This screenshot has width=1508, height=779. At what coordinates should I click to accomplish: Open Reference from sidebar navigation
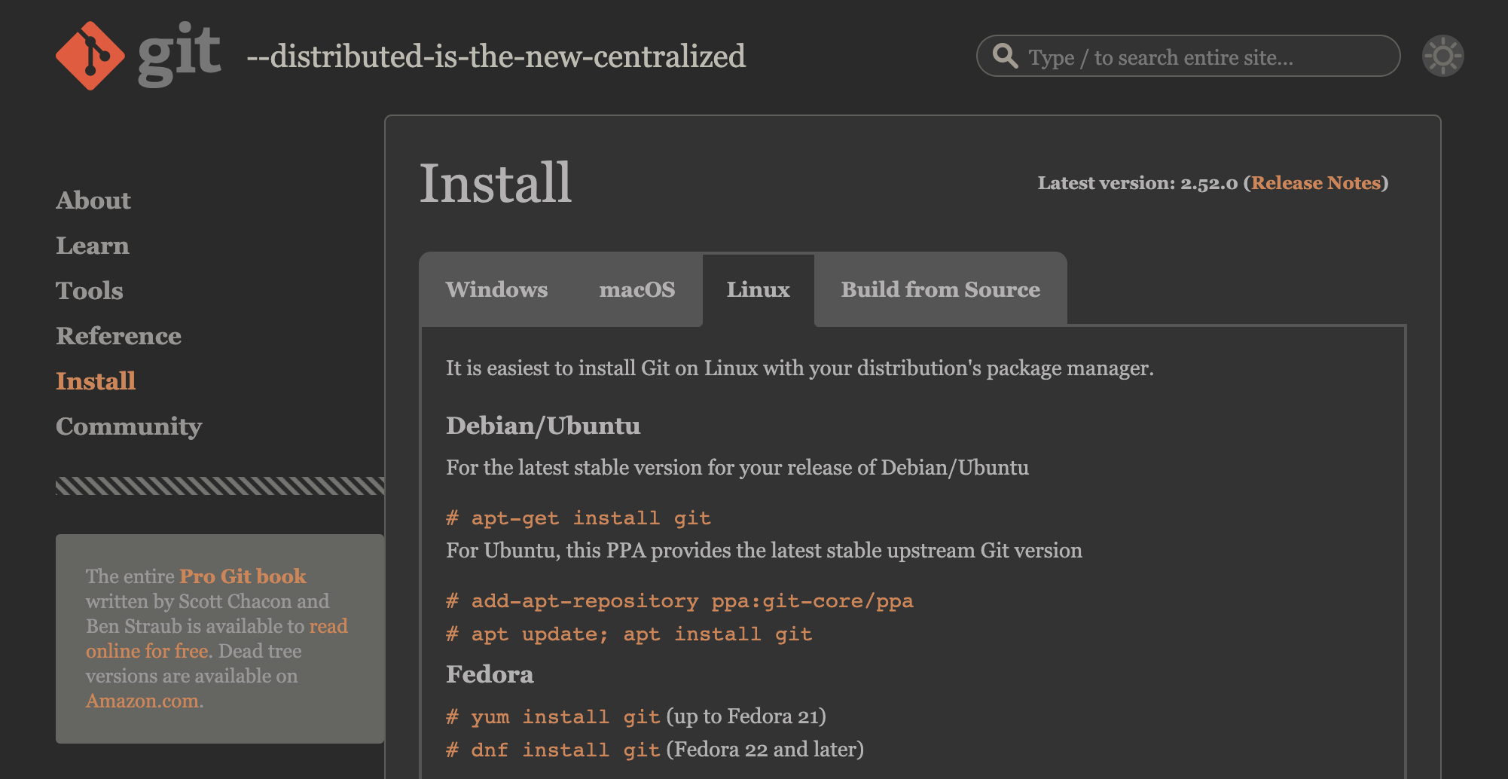(118, 336)
